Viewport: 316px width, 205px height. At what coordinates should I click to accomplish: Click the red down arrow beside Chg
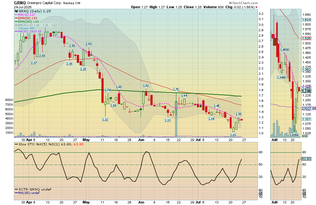click(256, 7)
